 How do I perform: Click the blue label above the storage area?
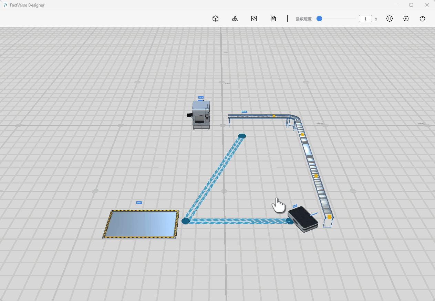(x=139, y=203)
